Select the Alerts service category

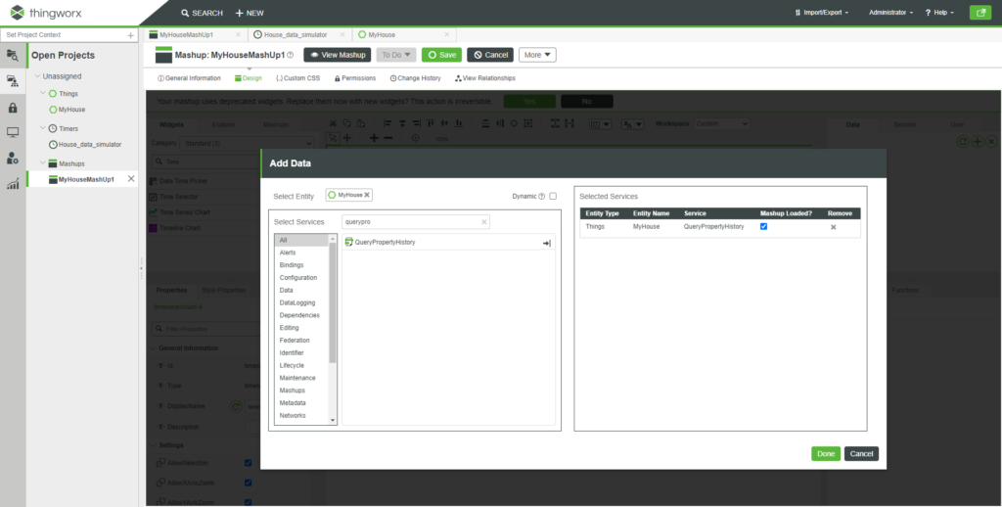(x=288, y=253)
